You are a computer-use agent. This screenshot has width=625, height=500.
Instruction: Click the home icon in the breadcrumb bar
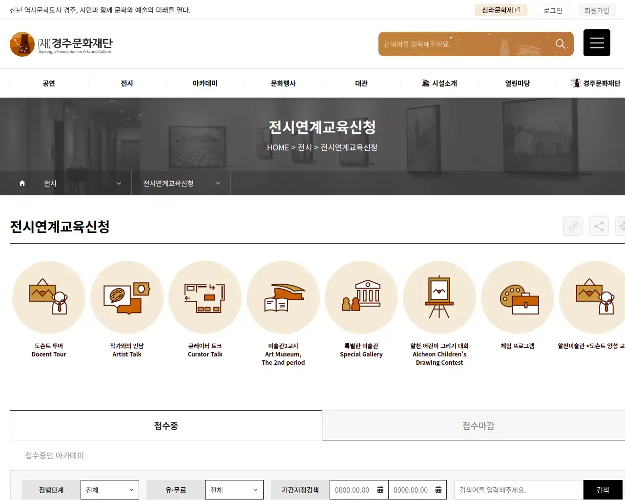point(21,183)
